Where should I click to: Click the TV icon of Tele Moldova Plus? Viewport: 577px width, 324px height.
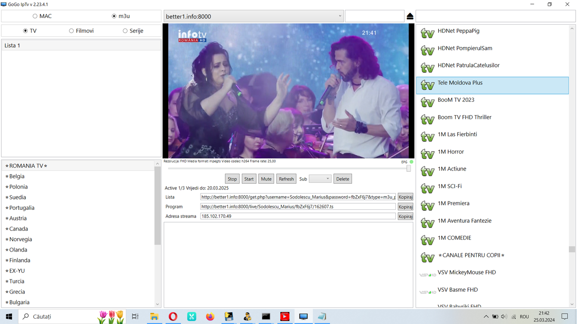(x=427, y=85)
